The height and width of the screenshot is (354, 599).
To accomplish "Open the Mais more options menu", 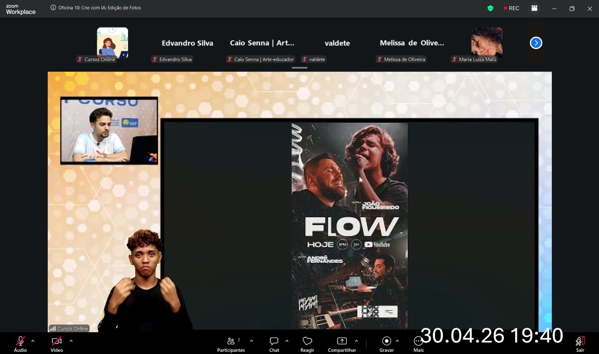I will click(419, 344).
